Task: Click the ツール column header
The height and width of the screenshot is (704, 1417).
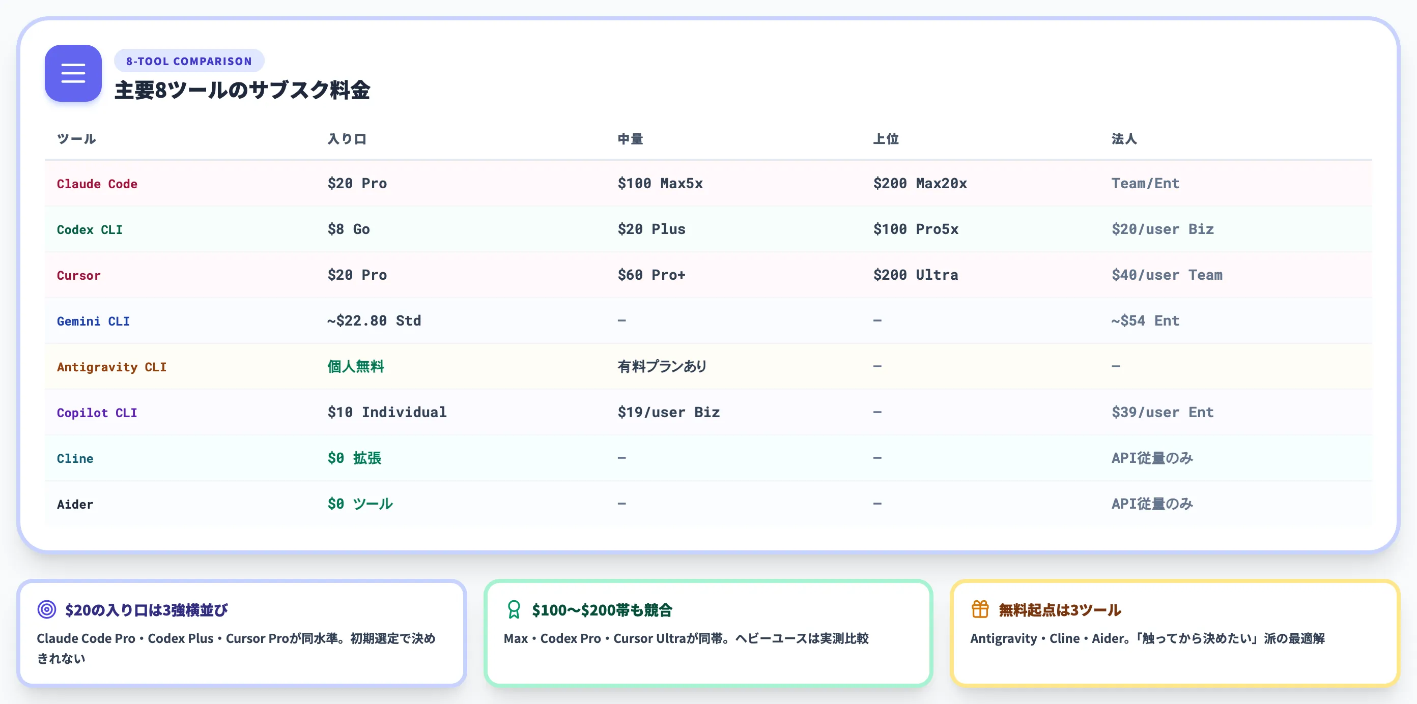Action: [x=76, y=139]
